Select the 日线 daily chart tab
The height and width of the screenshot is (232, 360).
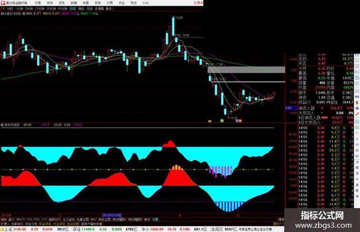coord(72,8)
